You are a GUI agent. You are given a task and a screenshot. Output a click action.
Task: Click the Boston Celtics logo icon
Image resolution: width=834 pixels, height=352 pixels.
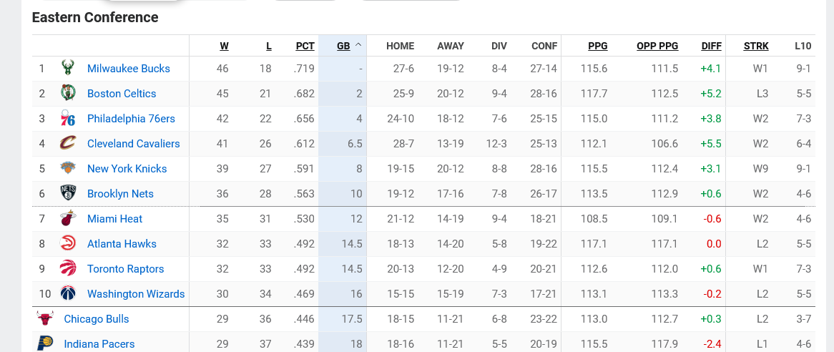point(68,94)
